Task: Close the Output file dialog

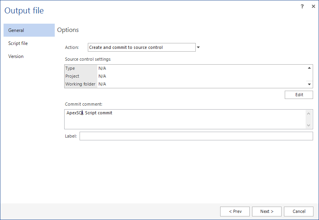Action: [313, 6]
